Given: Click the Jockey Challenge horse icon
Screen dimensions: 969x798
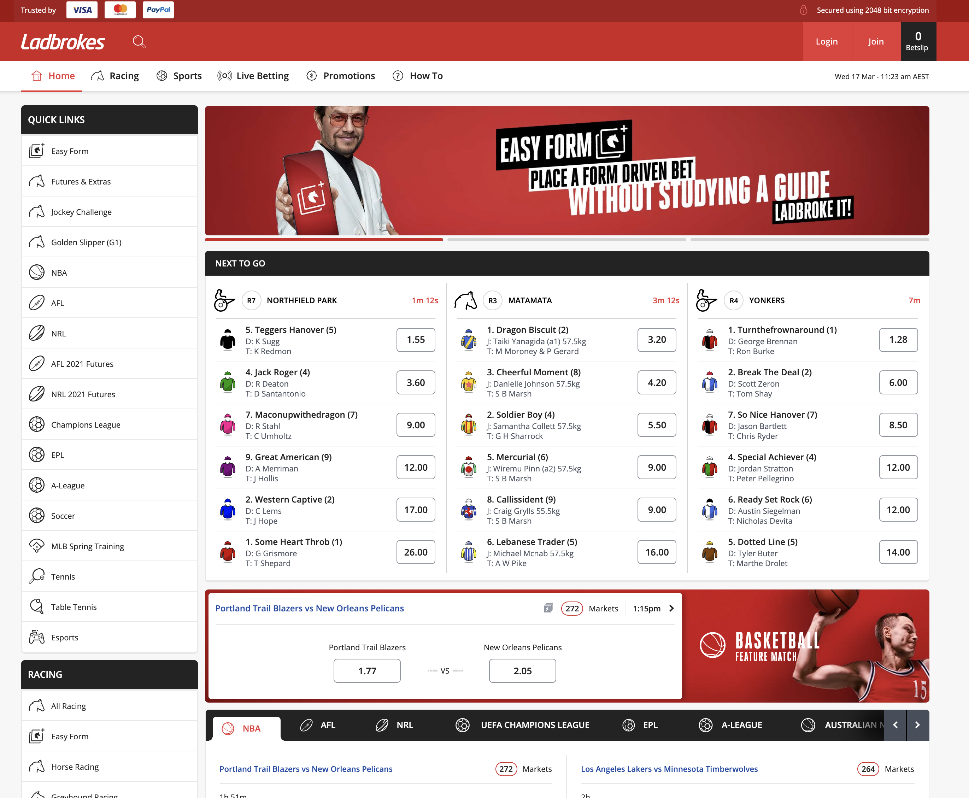Looking at the screenshot, I should (37, 211).
